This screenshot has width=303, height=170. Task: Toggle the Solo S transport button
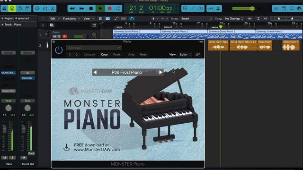200,8
